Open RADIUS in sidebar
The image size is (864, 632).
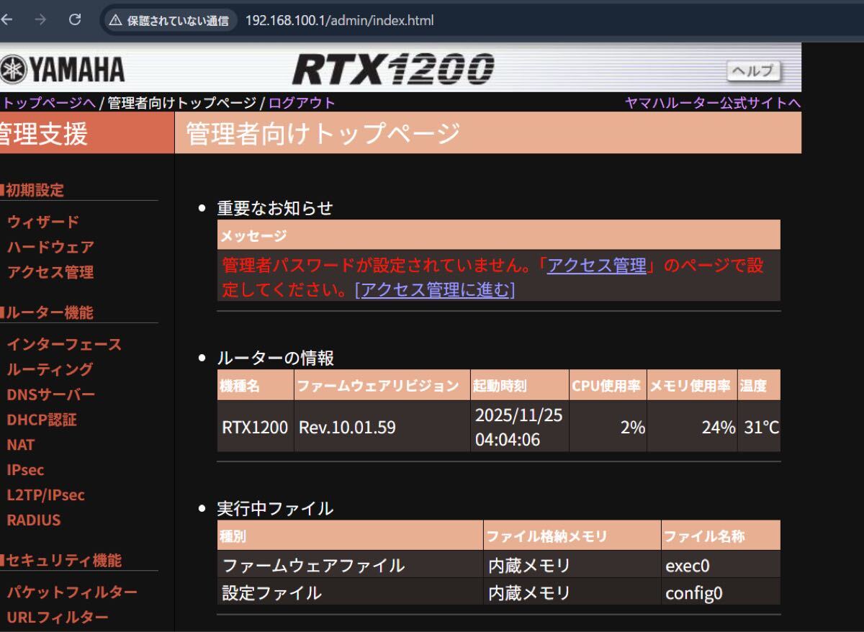click(x=34, y=520)
